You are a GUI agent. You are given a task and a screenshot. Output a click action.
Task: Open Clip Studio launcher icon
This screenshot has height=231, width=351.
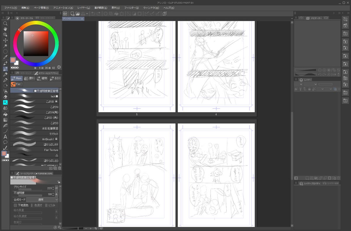[x=65, y=13]
